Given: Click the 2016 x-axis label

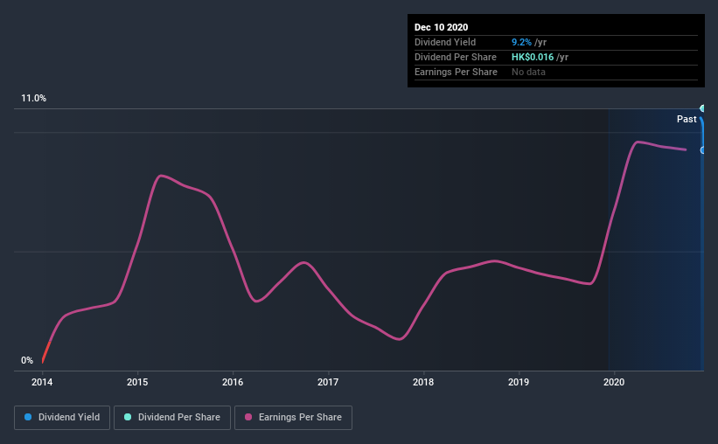Looking at the screenshot, I should click(x=233, y=382).
